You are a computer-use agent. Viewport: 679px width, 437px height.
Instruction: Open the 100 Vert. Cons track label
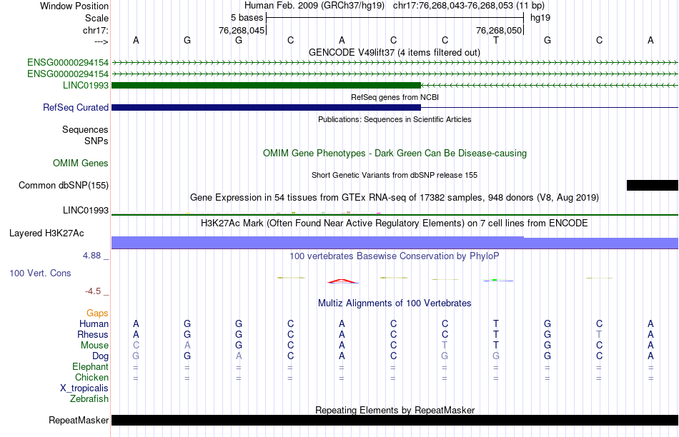[x=40, y=273]
